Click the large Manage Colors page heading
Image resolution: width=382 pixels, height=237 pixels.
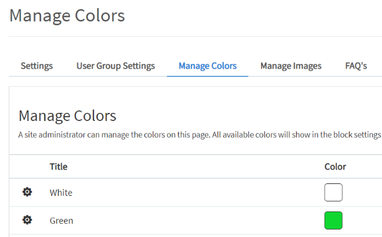pyautogui.click(x=67, y=16)
